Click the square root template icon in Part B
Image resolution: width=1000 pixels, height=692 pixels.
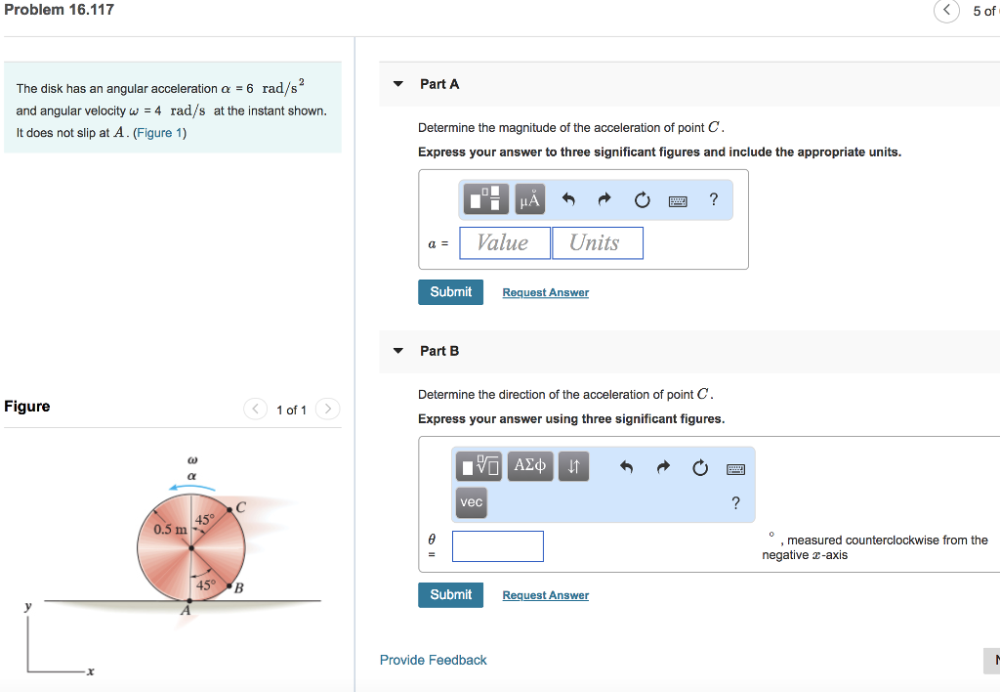pyautogui.click(x=479, y=466)
